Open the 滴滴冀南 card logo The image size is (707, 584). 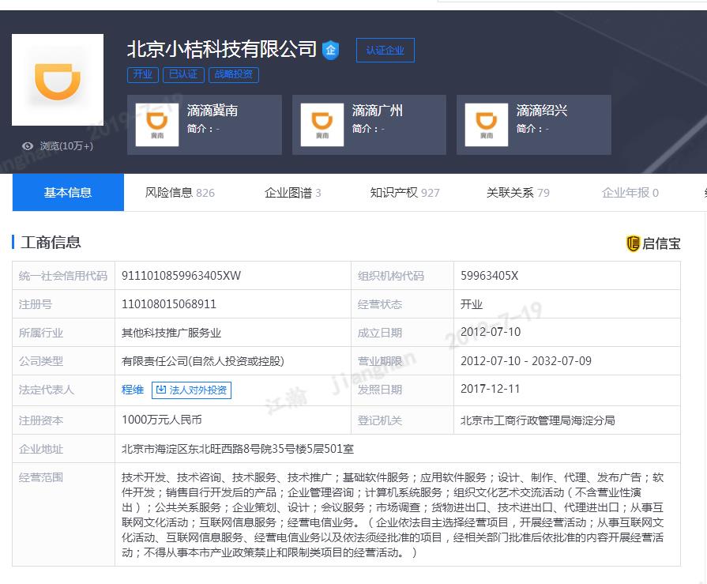tap(157, 125)
